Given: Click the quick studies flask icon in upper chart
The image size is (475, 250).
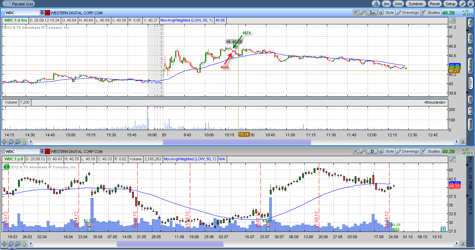Looking at the screenshot, I should pos(356,13).
